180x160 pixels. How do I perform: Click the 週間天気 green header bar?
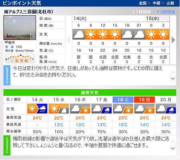[x=90, y=92]
